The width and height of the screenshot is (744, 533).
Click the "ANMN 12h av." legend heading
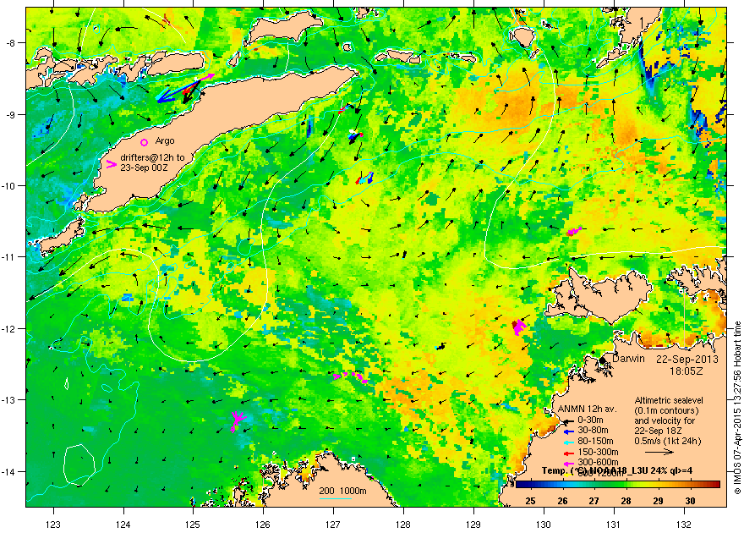587,409
